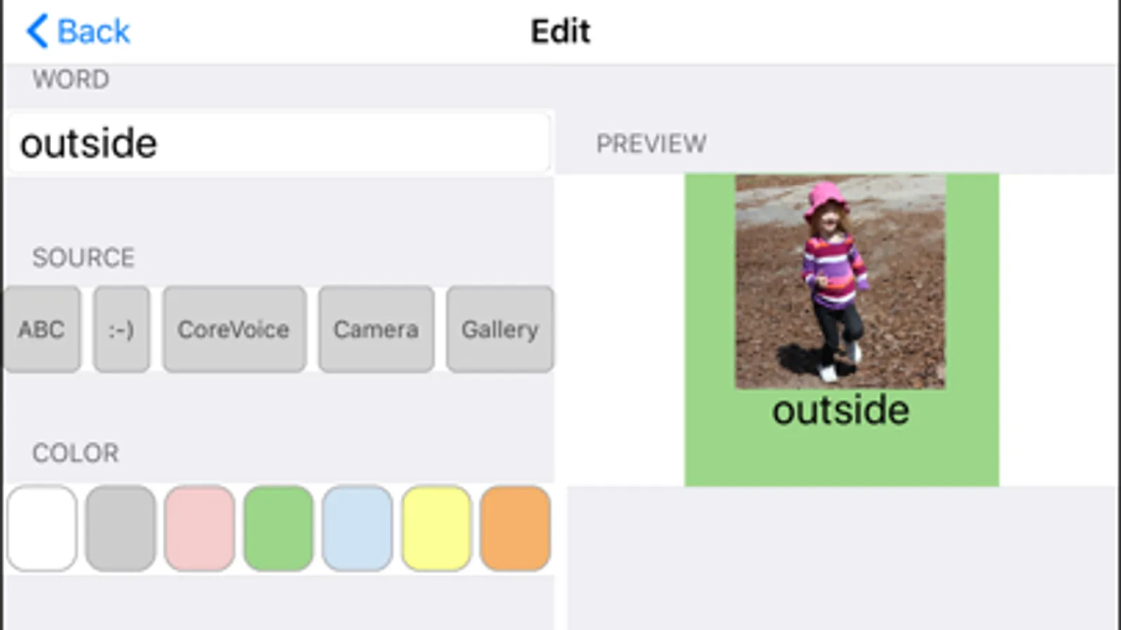Viewport: 1121px width, 630px height.
Task: Click the word text field containing 'outside'
Action: (278, 143)
